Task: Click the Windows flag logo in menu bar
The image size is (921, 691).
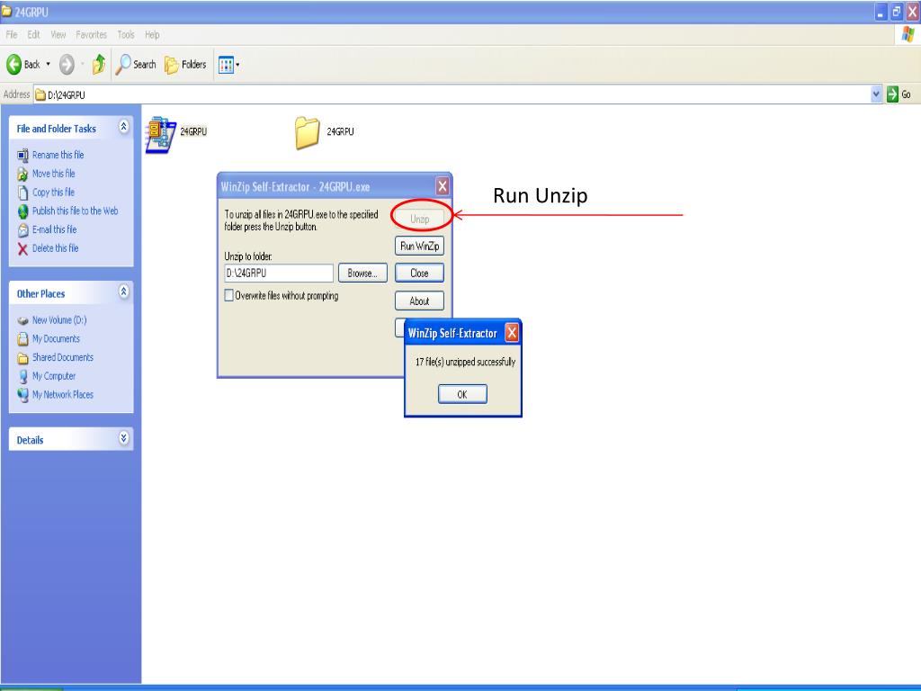Action: point(908,35)
